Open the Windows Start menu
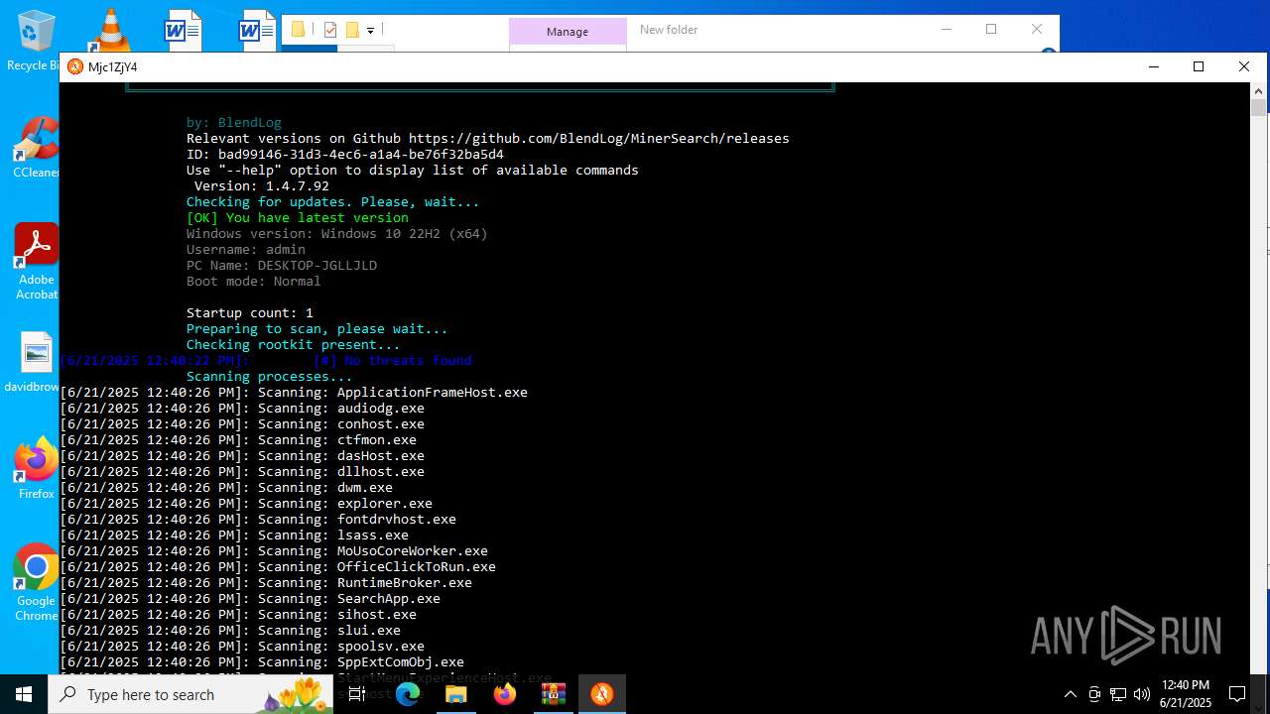 (x=24, y=694)
